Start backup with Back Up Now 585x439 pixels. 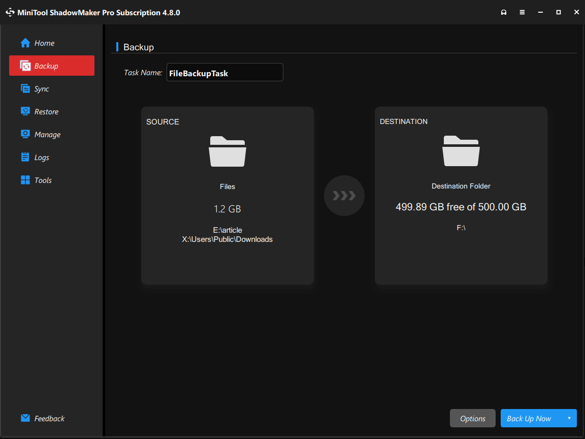coord(530,418)
